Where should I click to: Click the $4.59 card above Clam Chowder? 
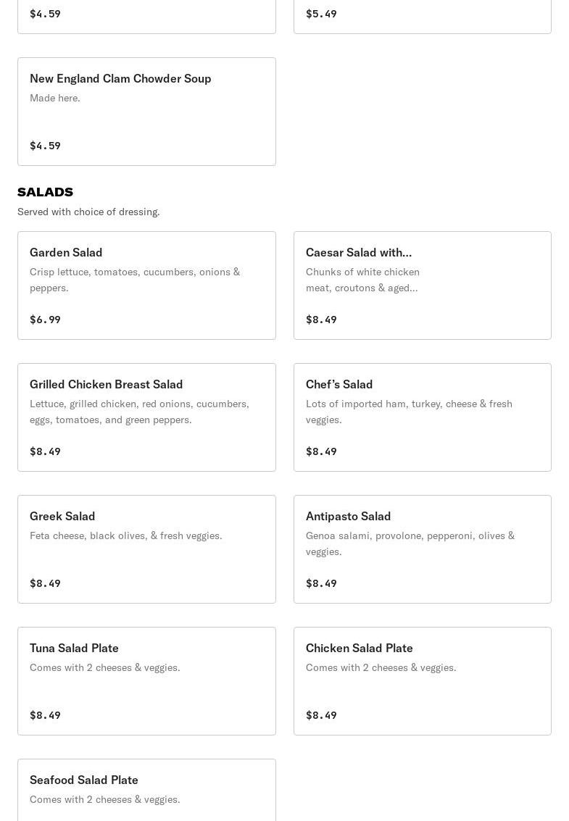click(x=146, y=14)
